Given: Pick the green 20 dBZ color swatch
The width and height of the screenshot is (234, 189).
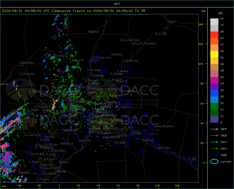Looking at the screenshot, I should pyautogui.click(x=214, y=106).
